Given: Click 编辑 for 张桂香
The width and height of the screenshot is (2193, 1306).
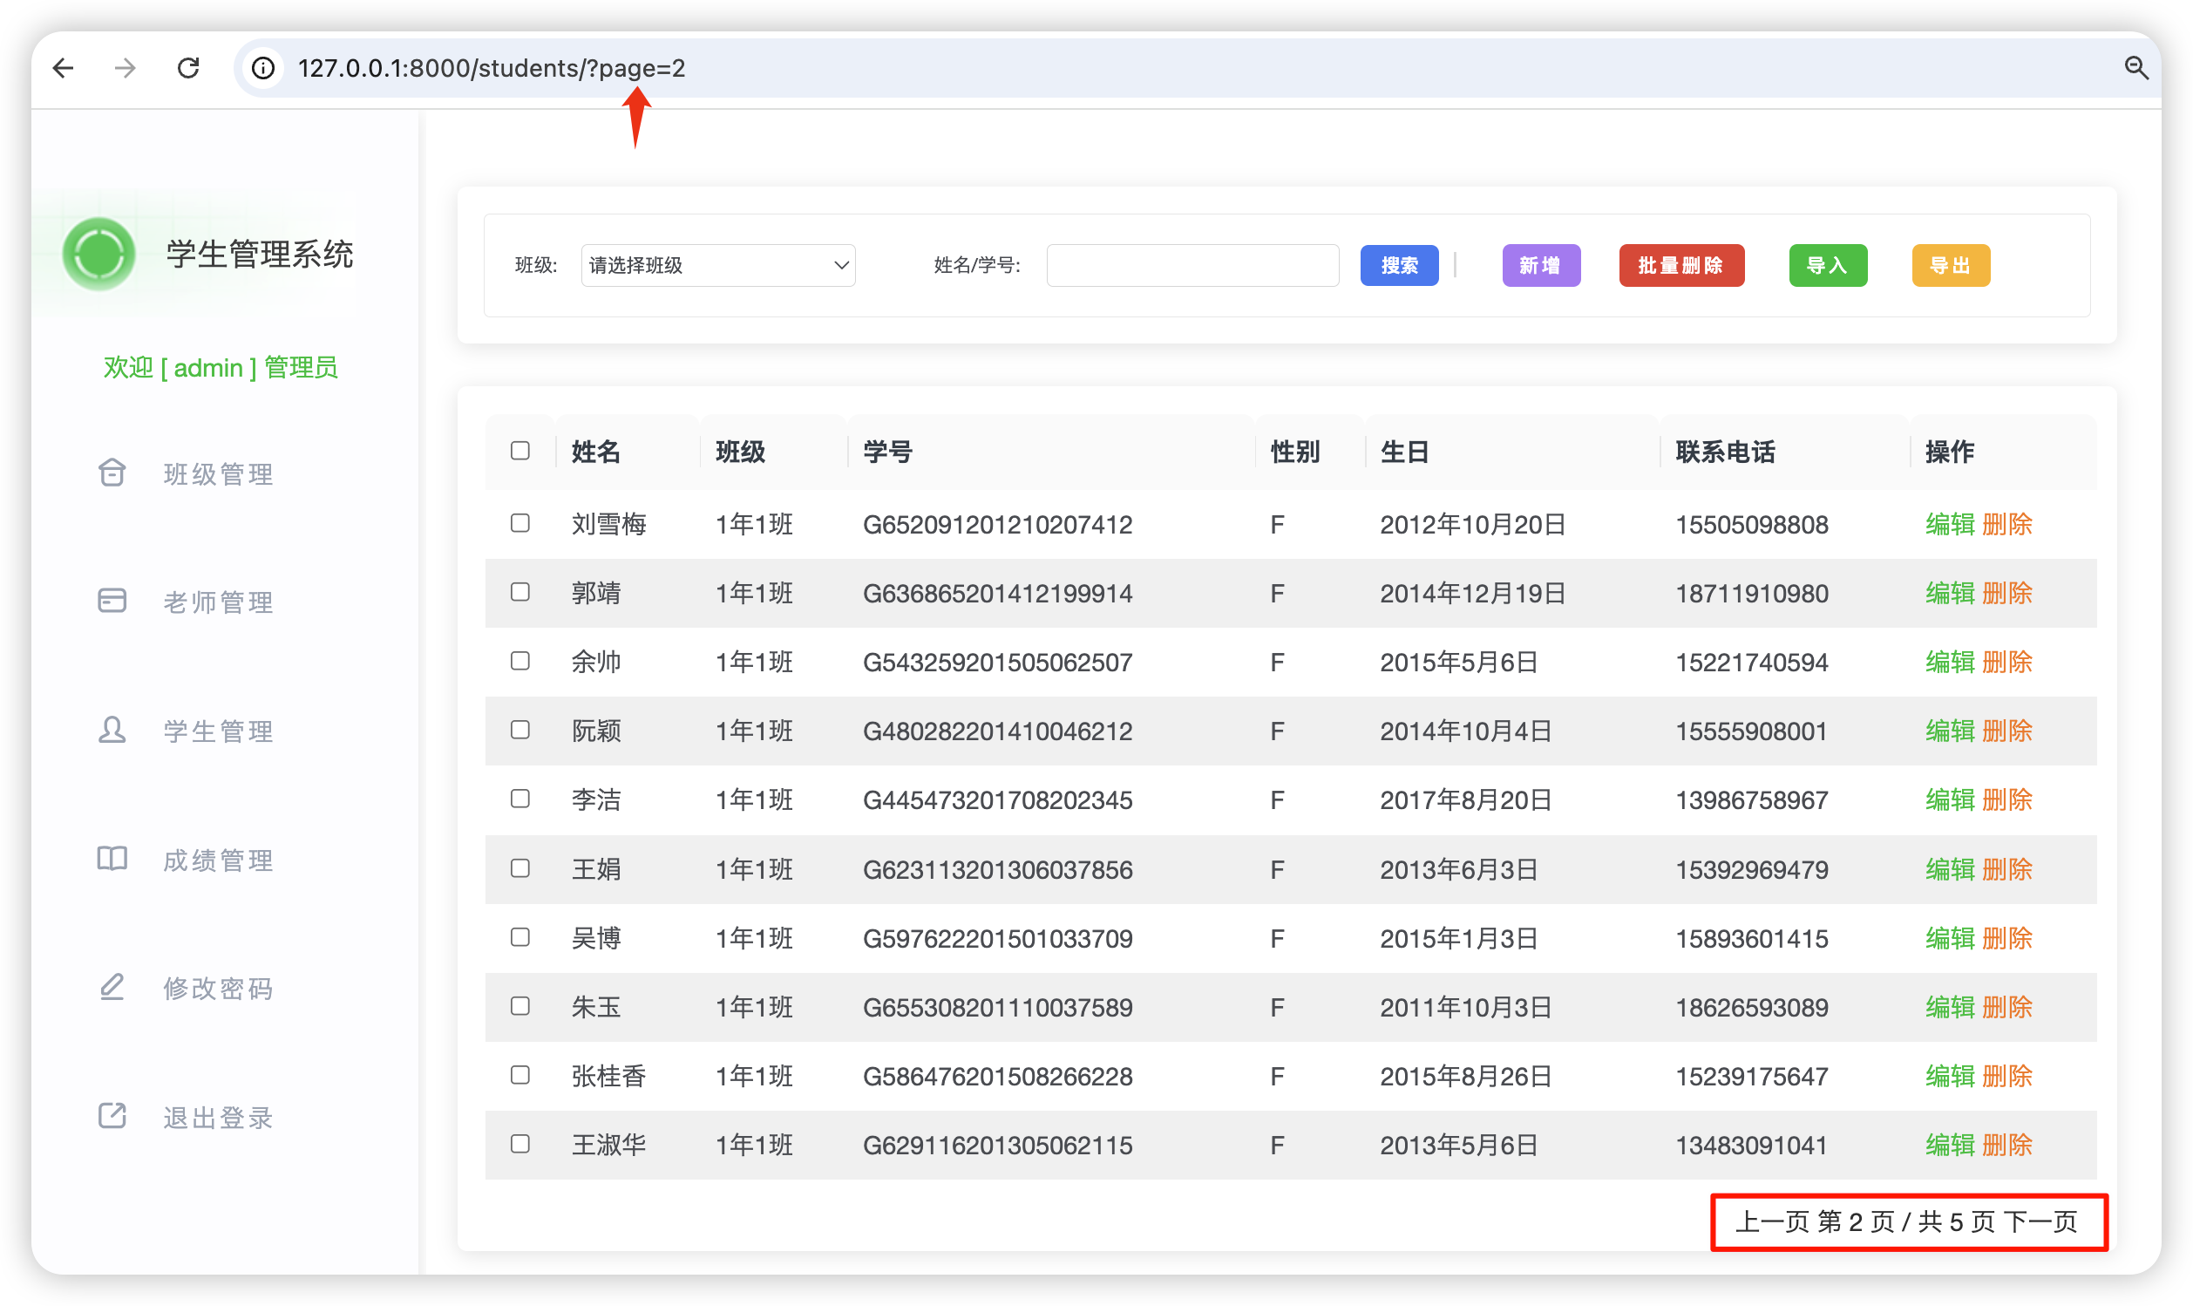Looking at the screenshot, I should tap(1949, 1077).
